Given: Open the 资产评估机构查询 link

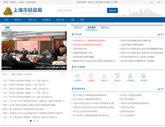Looking at the screenshot, I should click(127, 99).
